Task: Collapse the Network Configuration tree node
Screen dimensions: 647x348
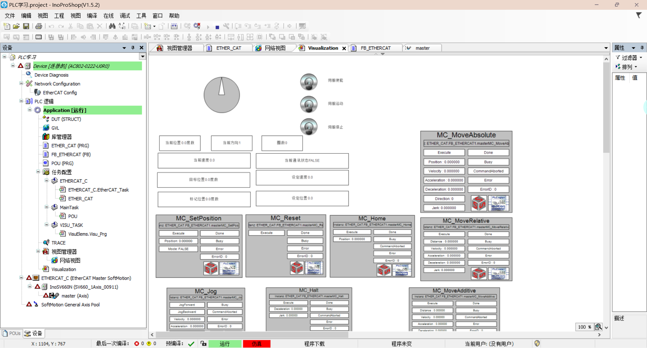Action: tap(21, 83)
